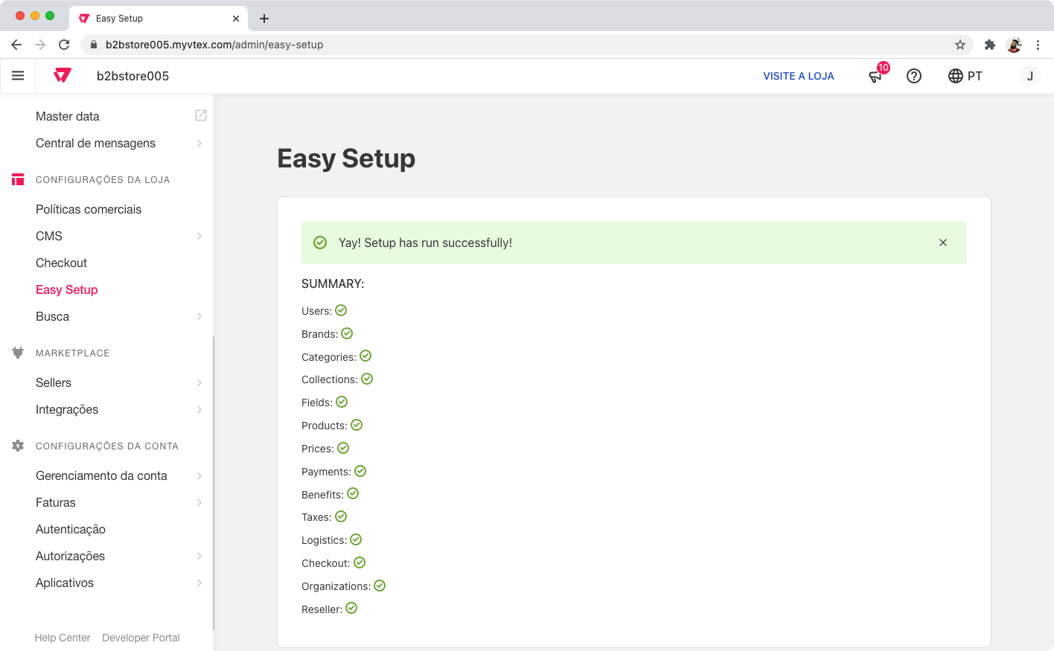Click the green check next to Reseller
This screenshot has width=1054, height=651.
pyautogui.click(x=351, y=608)
